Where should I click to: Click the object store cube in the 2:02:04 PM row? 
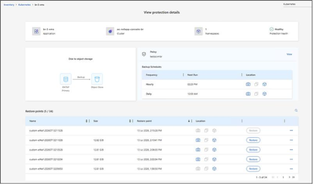(214, 159)
